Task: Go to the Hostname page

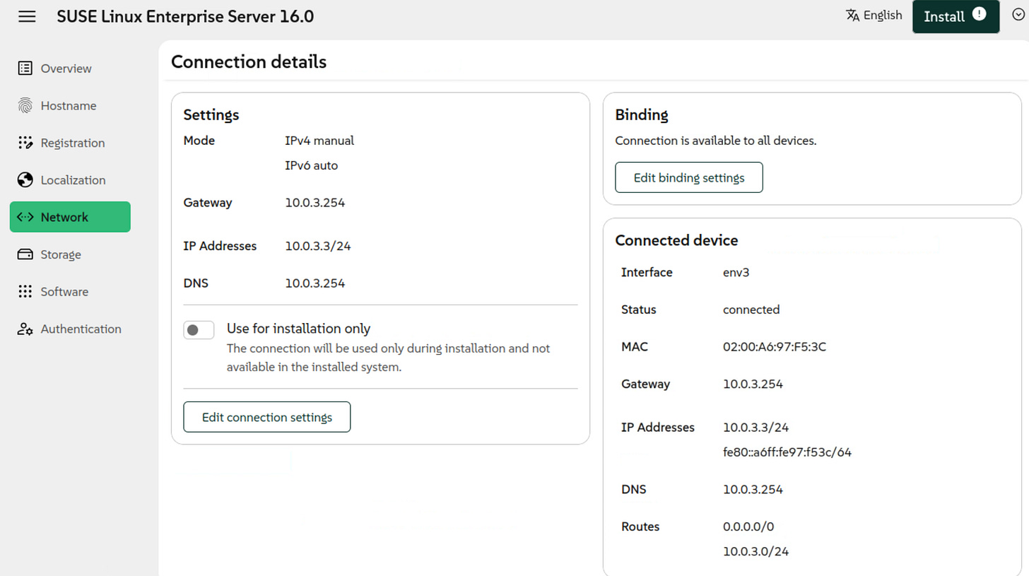Action: click(70, 106)
